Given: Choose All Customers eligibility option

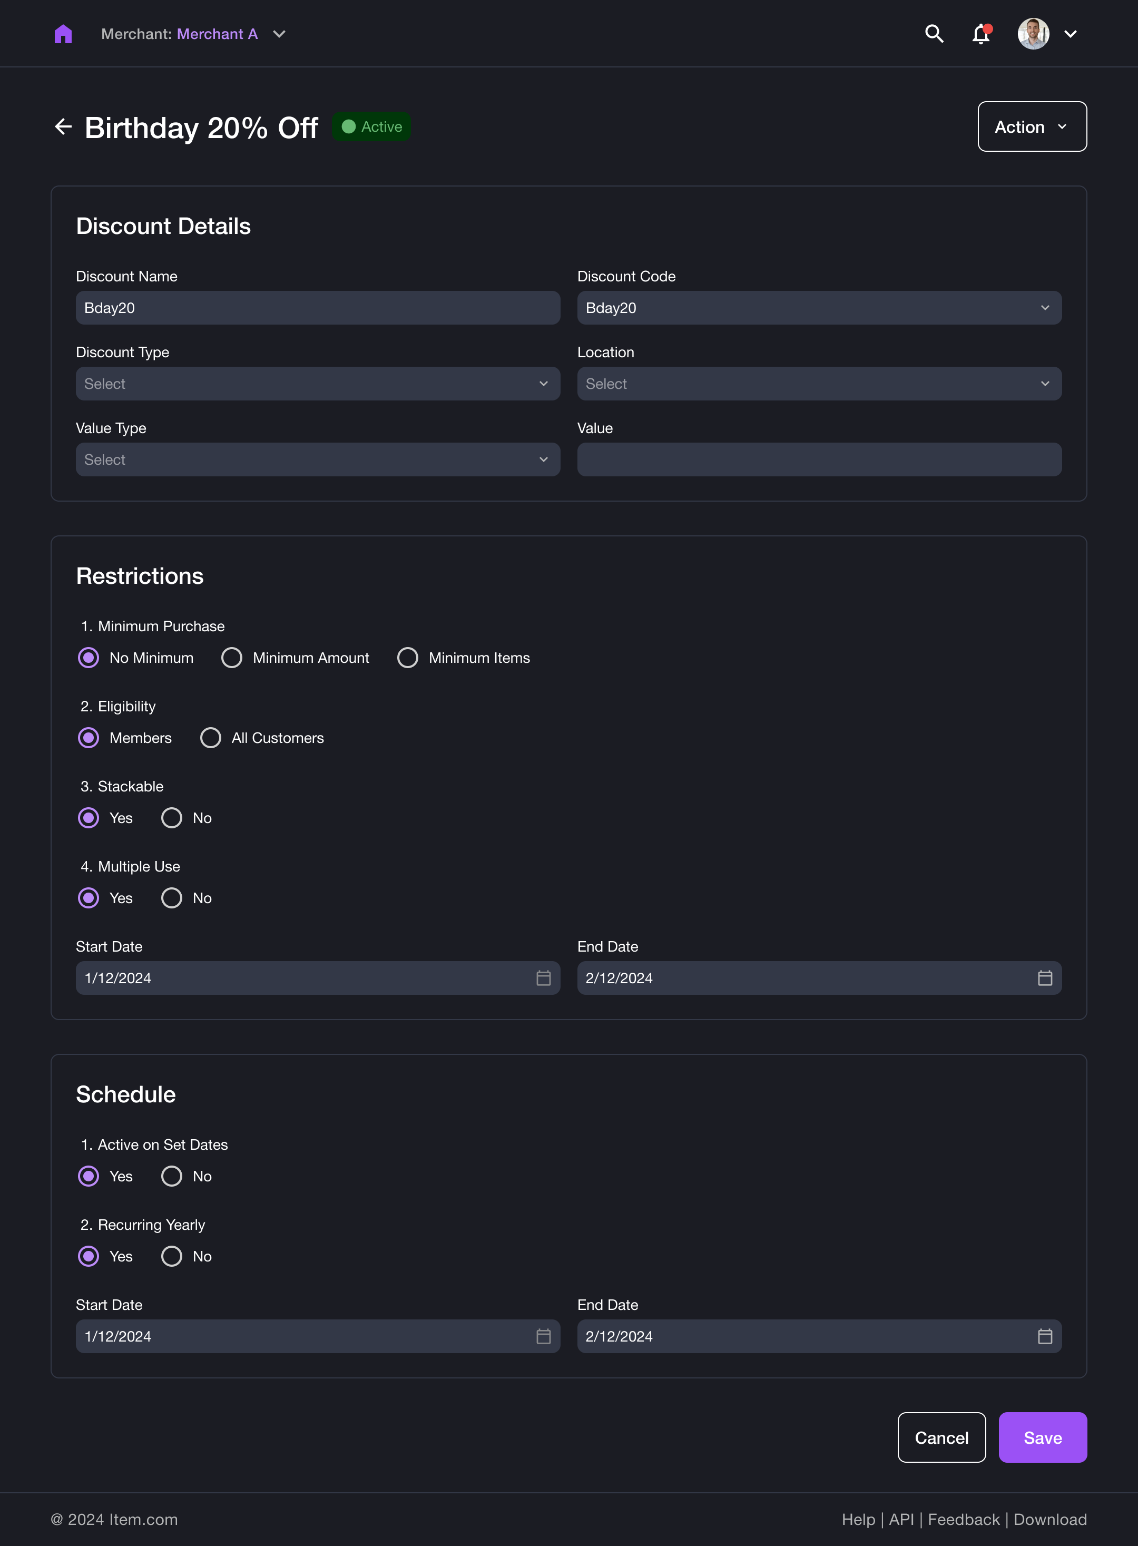Looking at the screenshot, I should pyautogui.click(x=211, y=738).
